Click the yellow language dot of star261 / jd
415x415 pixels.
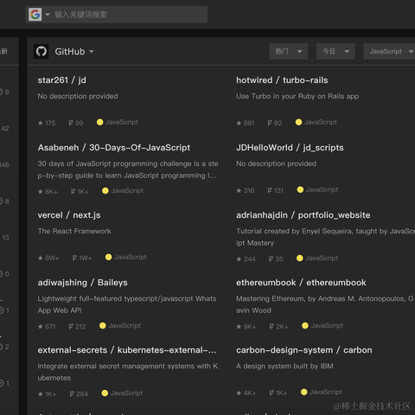tap(100, 122)
